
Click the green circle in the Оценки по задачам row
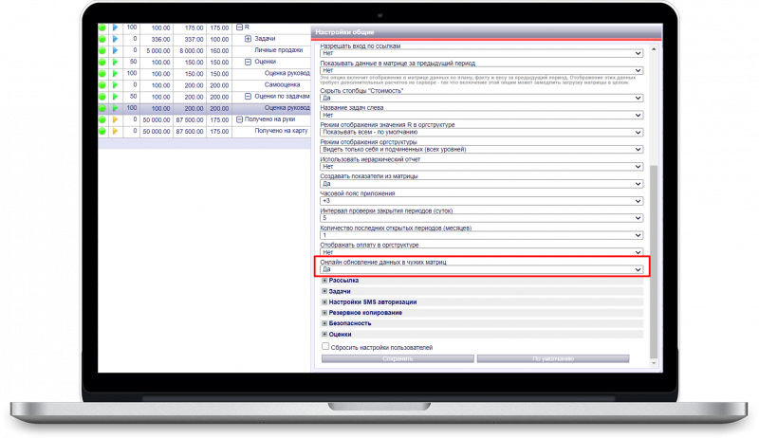tap(102, 97)
